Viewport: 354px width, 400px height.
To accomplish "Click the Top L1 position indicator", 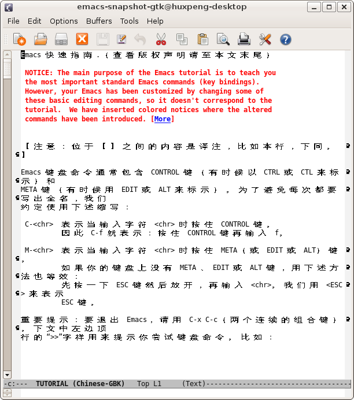I will click(x=149, y=384).
